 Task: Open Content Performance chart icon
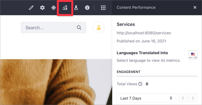point(65,8)
